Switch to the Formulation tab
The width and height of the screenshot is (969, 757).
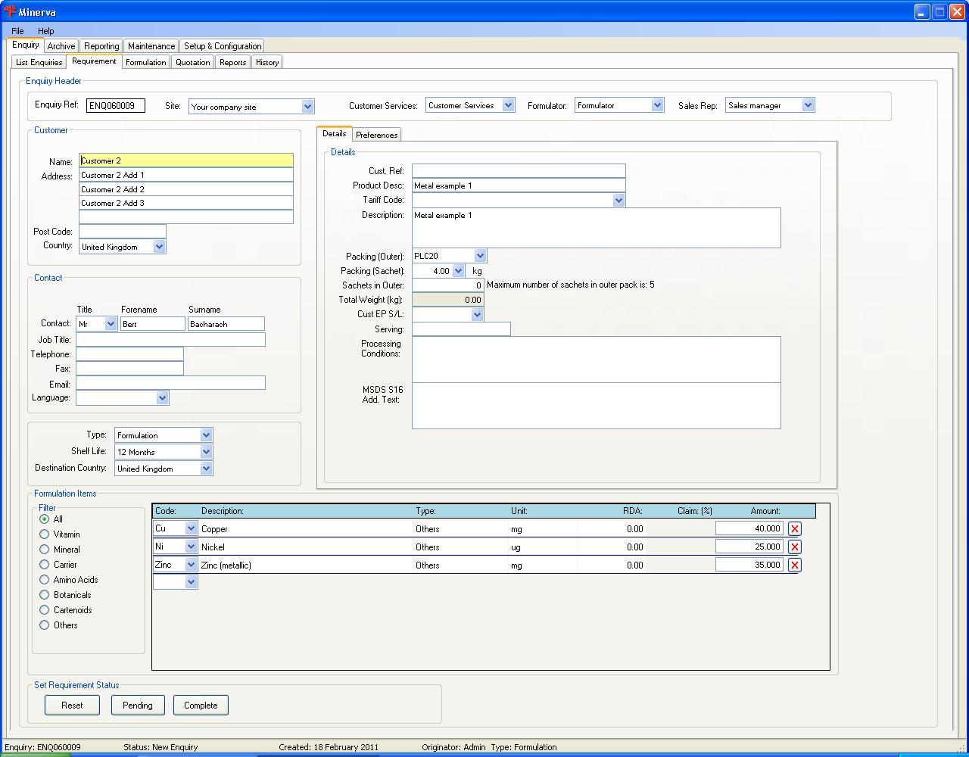[146, 62]
